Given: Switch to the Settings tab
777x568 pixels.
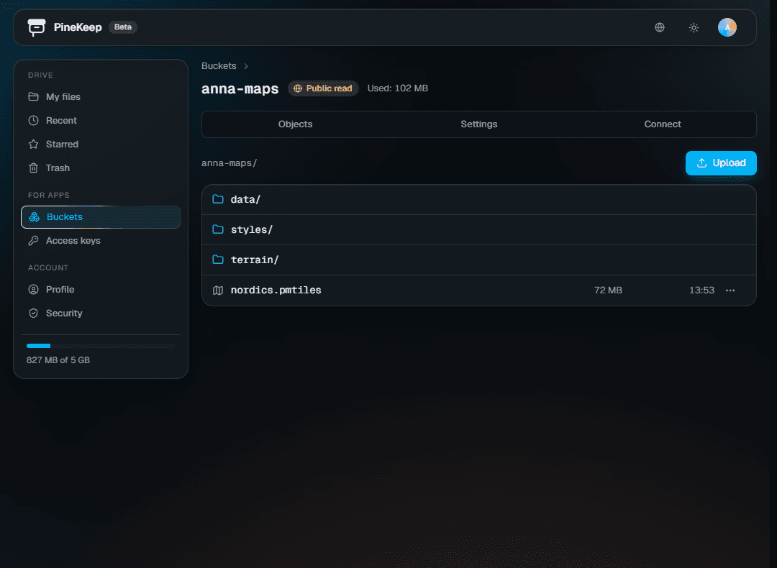Looking at the screenshot, I should [479, 124].
